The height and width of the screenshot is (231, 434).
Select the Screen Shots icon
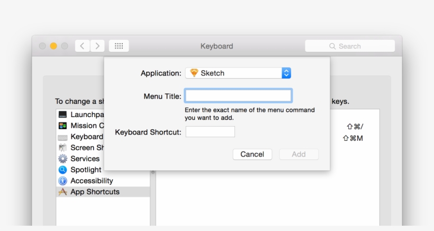coord(62,148)
